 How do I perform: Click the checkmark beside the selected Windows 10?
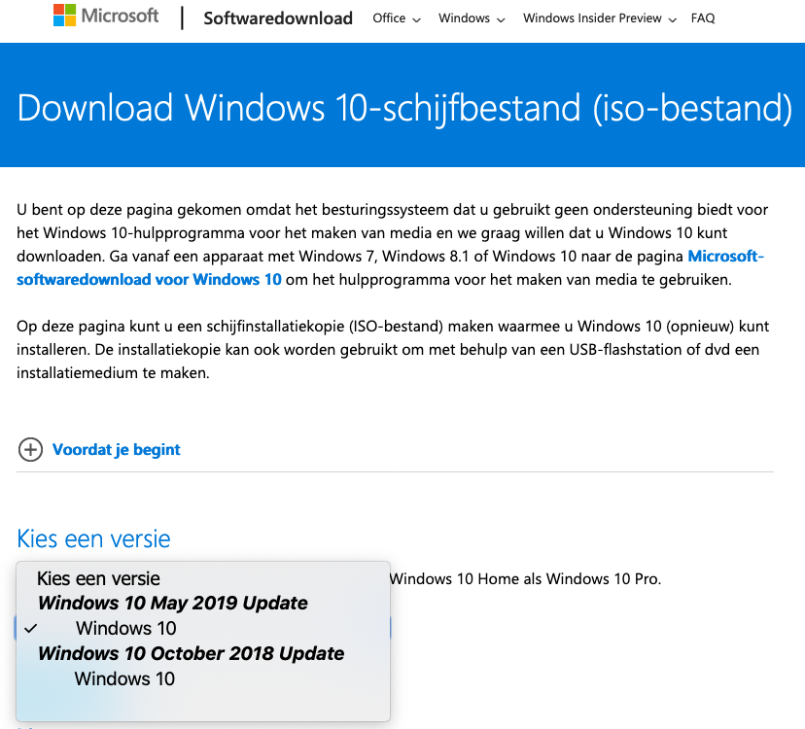pos(32,628)
